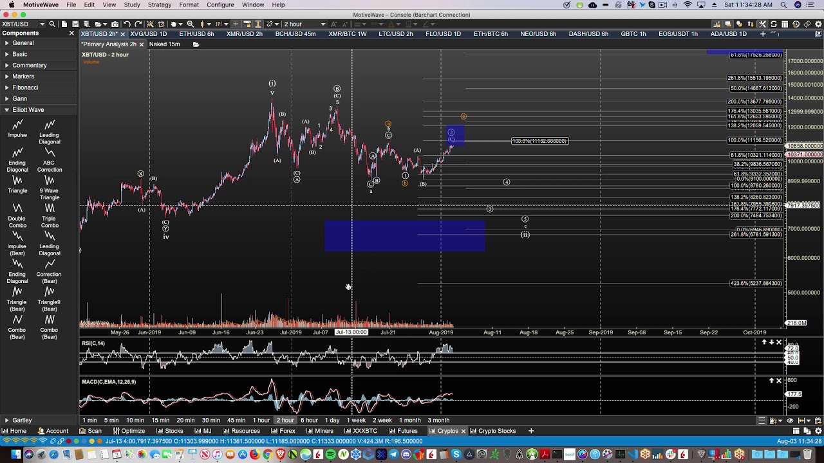Select the Correction (Bear) wave component

click(49, 271)
